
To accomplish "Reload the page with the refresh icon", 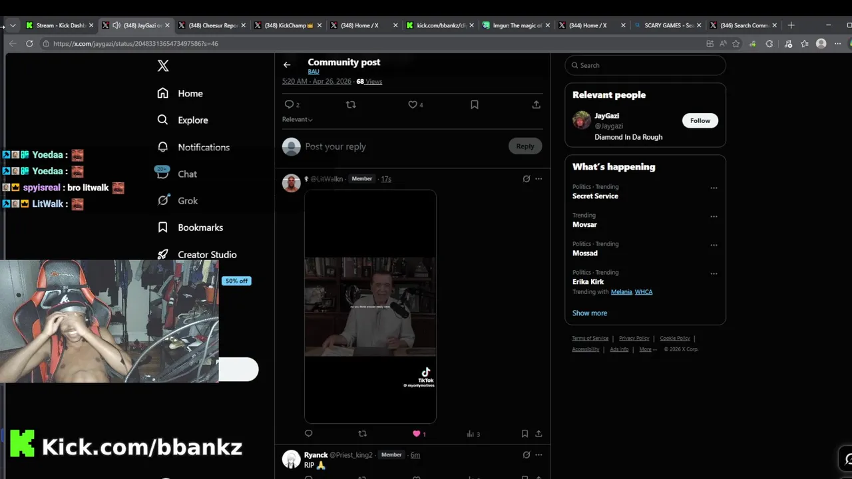I will pyautogui.click(x=29, y=43).
